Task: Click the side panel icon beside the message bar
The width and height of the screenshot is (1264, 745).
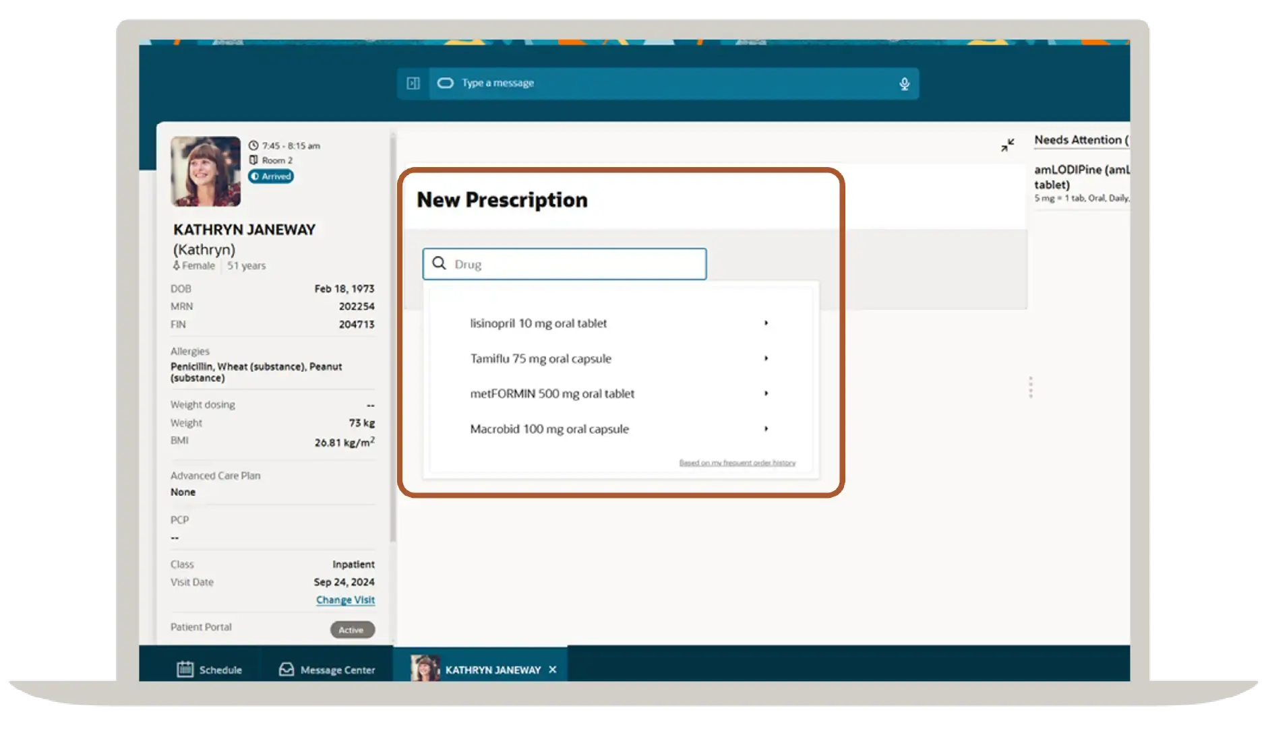Action: [x=413, y=83]
